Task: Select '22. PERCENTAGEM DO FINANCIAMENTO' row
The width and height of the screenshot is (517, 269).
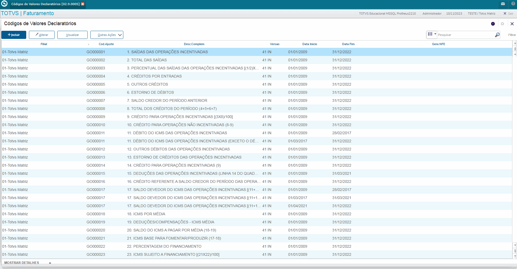Action: pyautogui.click(x=164, y=246)
